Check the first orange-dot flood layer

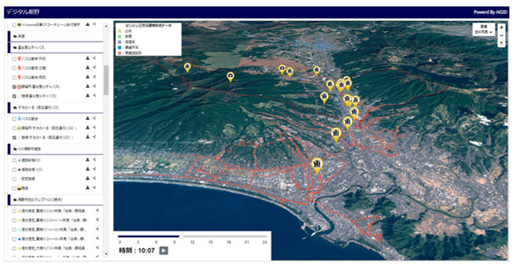(x=14, y=211)
